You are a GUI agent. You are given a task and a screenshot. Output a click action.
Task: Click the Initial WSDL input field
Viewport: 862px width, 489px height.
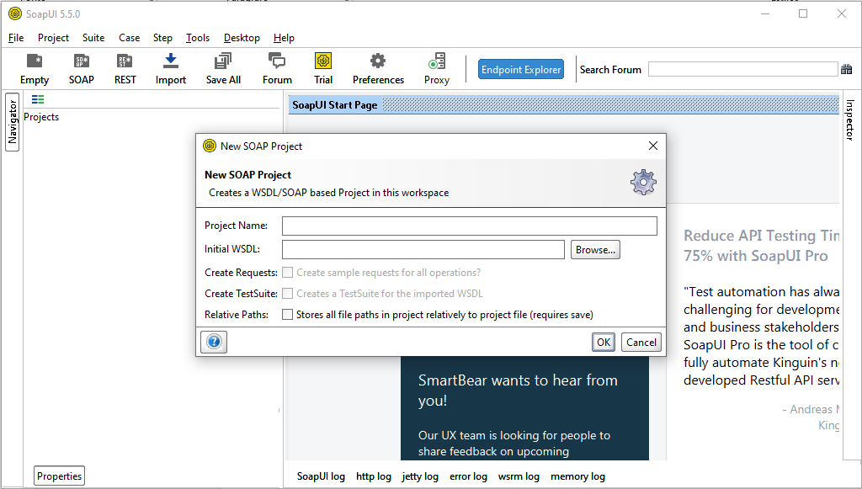(423, 249)
